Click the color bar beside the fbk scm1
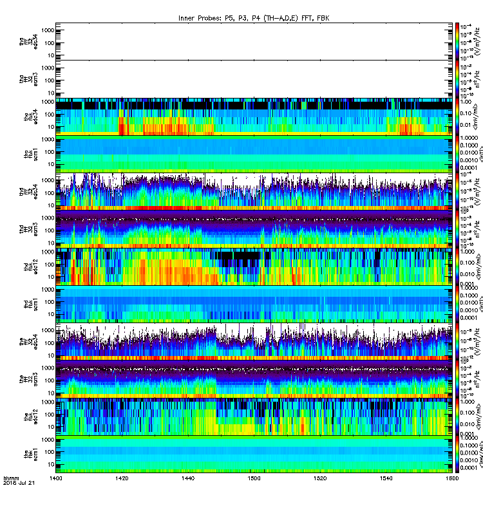Screen dimensions: 483x515 pyautogui.click(x=457, y=454)
